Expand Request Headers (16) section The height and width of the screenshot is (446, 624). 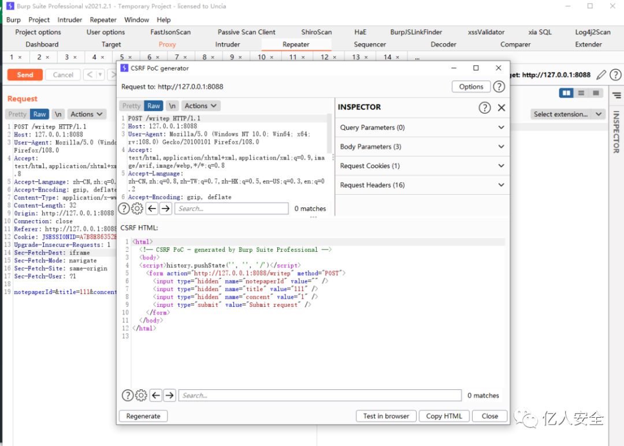[x=422, y=185]
